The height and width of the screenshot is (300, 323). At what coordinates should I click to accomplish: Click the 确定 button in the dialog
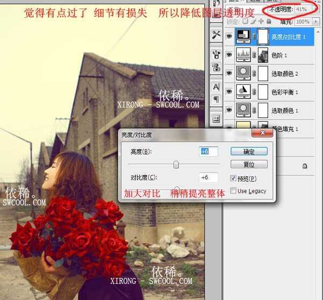pyautogui.click(x=249, y=152)
